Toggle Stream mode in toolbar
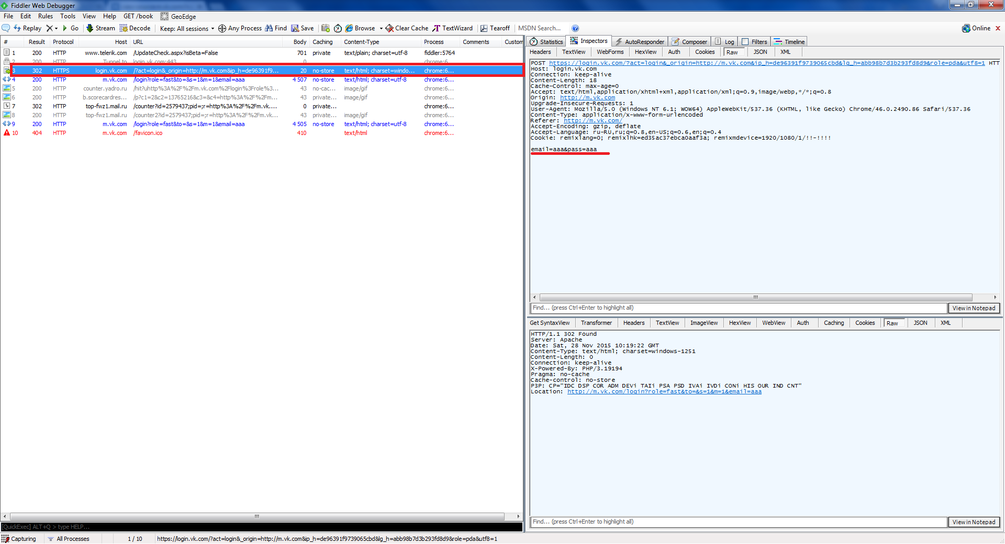Image resolution: width=1005 pixels, height=544 pixels. click(x=100, y=28)
